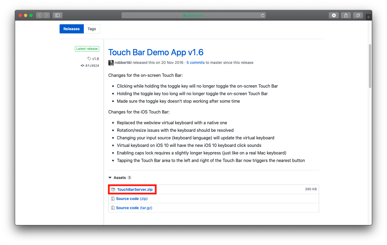
Task: Minimize the Safari window
Action: click(26, 15)
